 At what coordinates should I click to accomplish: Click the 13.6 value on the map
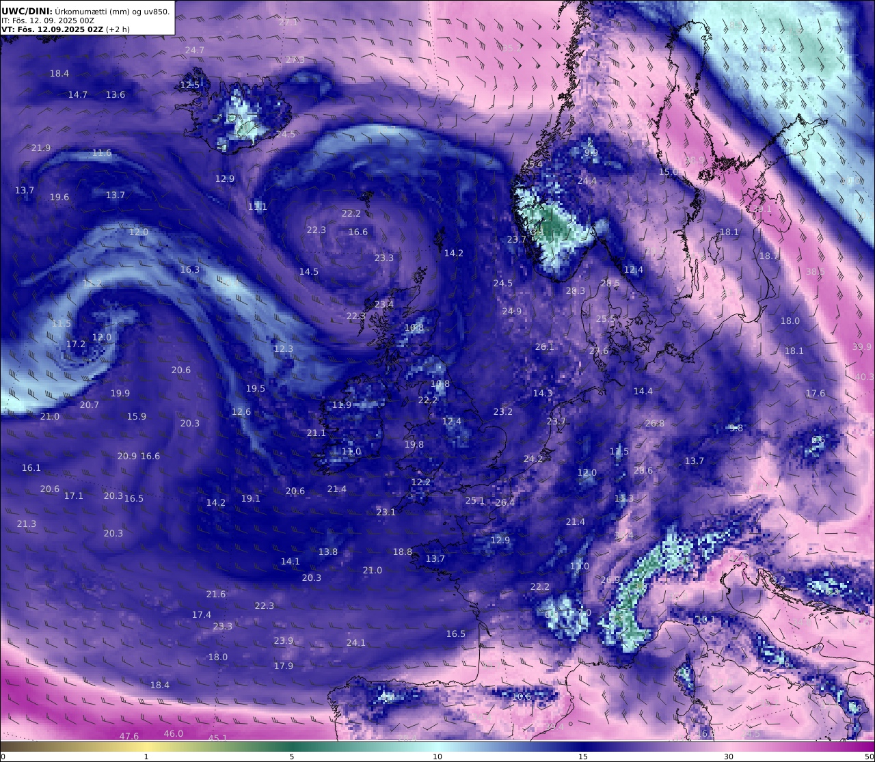point(116,95)
